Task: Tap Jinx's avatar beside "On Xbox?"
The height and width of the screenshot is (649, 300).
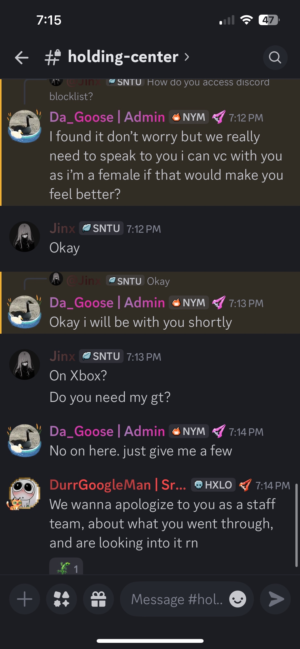Action: tap(25, 364)
